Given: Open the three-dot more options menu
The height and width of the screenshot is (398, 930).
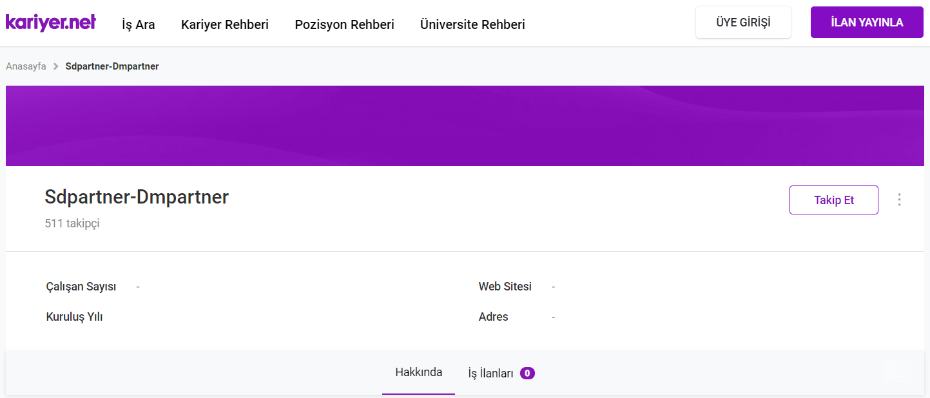Looking at the screenshot, I should [x=899, y=200].
